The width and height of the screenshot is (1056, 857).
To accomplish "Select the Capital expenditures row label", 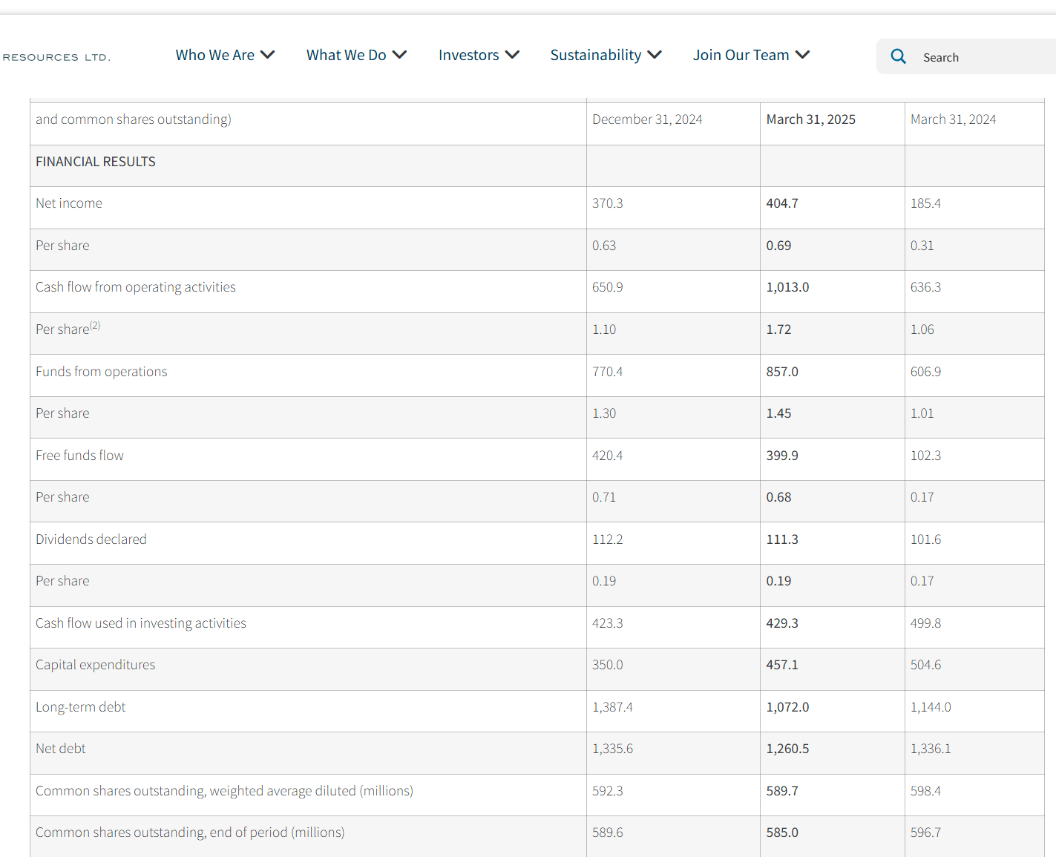I will click(x=96, y=665).
